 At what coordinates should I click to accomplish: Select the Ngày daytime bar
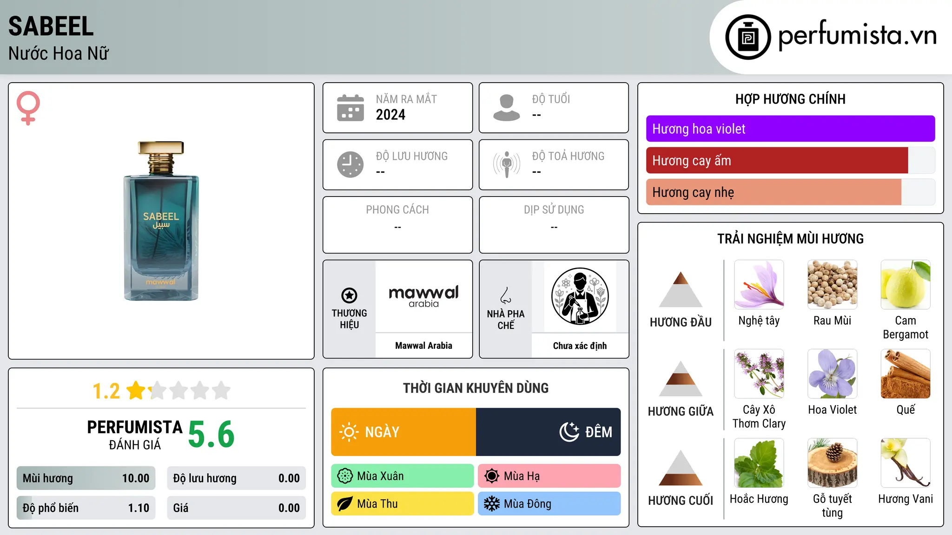403,432
